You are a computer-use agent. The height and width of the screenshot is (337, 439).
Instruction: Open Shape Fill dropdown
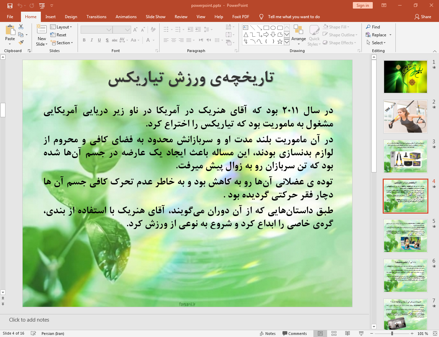(336, 27)
